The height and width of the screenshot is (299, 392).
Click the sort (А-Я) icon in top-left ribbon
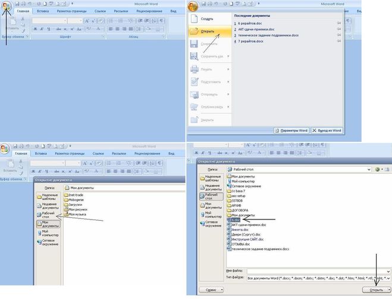pyautogui.click(x=153, y=21)
